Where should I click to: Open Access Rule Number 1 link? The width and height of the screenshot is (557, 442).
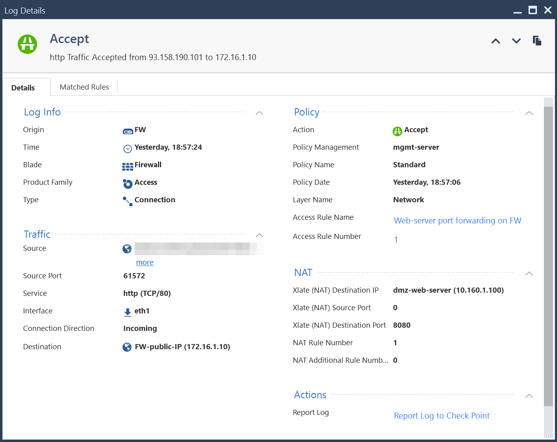(396, 239)
